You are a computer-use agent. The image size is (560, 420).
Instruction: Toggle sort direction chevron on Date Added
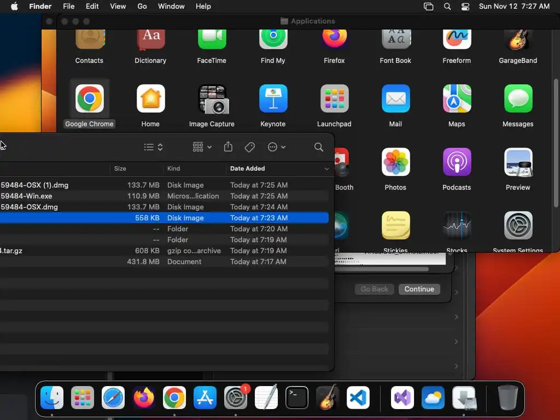326,168
